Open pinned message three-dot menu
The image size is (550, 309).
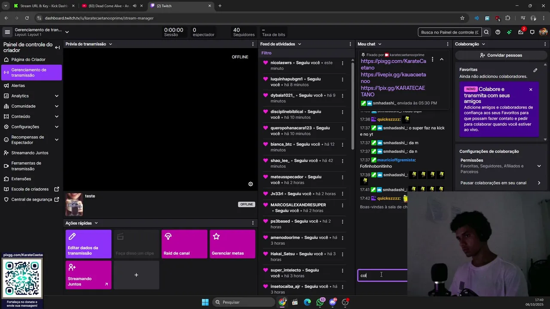coord(432,59)
